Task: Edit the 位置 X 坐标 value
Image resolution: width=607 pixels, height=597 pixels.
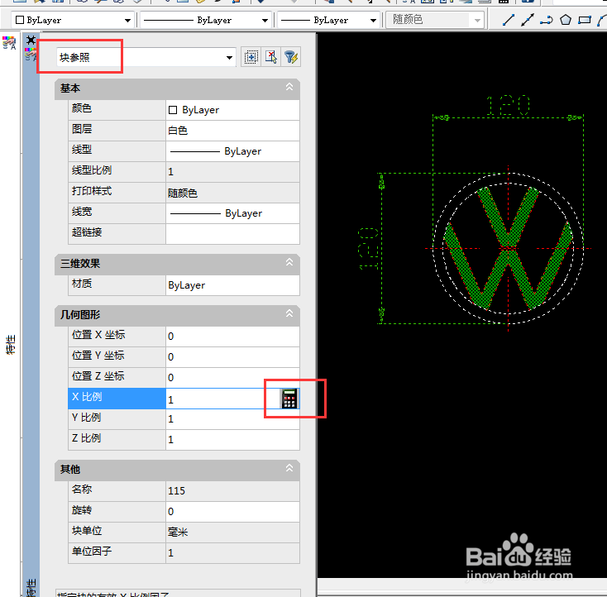Action: coord(232,336)
